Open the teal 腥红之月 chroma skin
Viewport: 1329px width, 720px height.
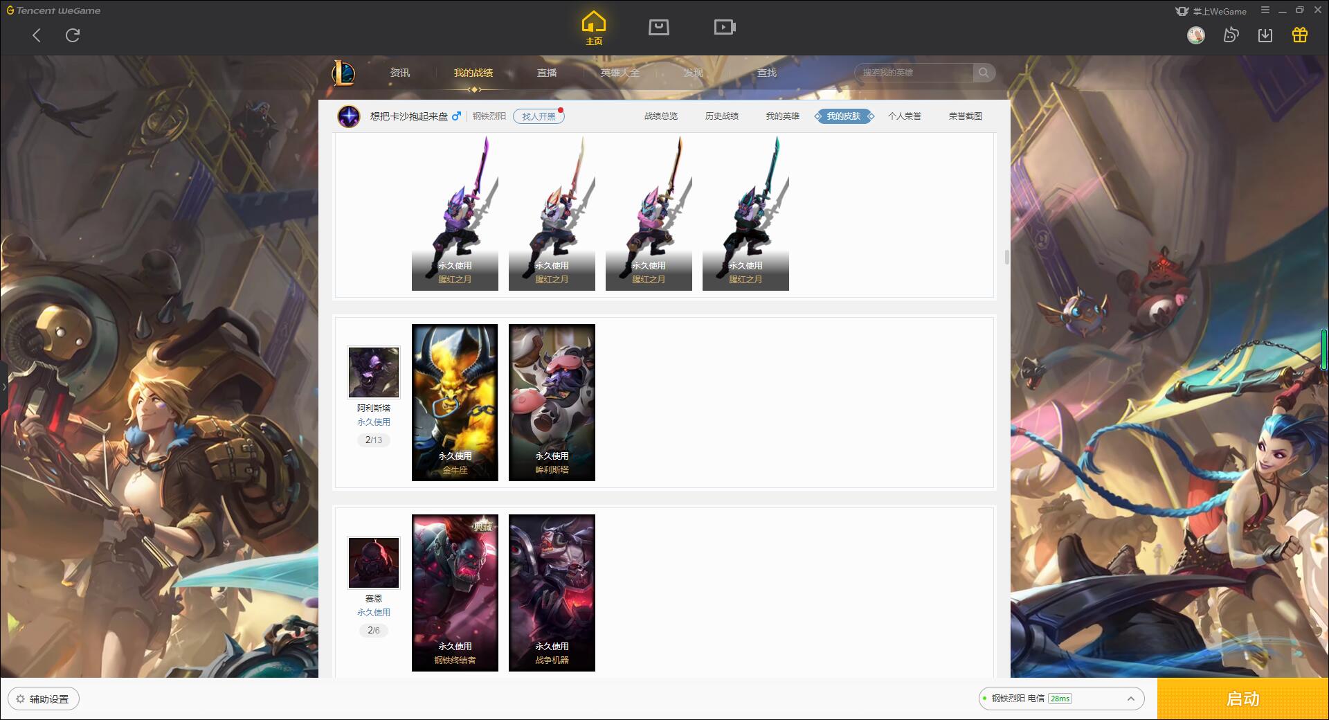[x=745, y=213]
